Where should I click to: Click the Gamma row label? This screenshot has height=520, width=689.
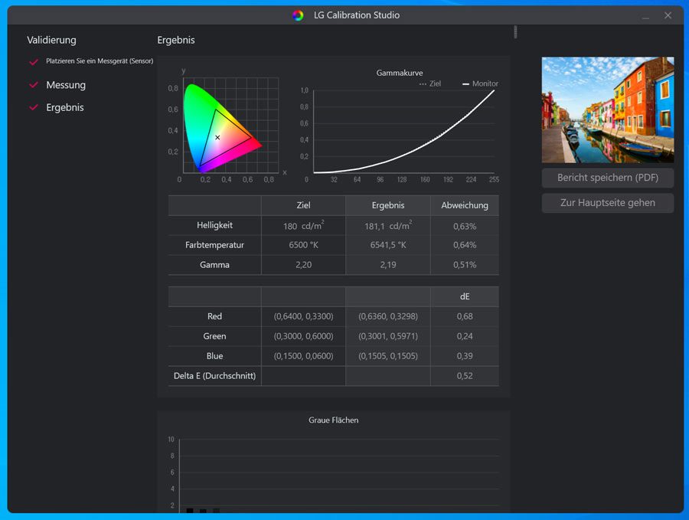pyautogui.click(x=214, y=265)
